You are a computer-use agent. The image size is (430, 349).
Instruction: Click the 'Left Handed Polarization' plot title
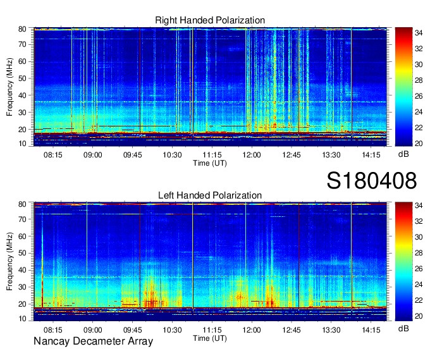(210, 195)
